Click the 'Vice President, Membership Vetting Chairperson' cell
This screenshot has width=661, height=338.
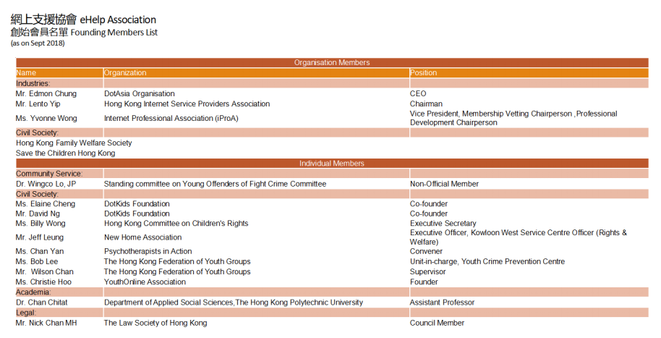pos(513,118)
